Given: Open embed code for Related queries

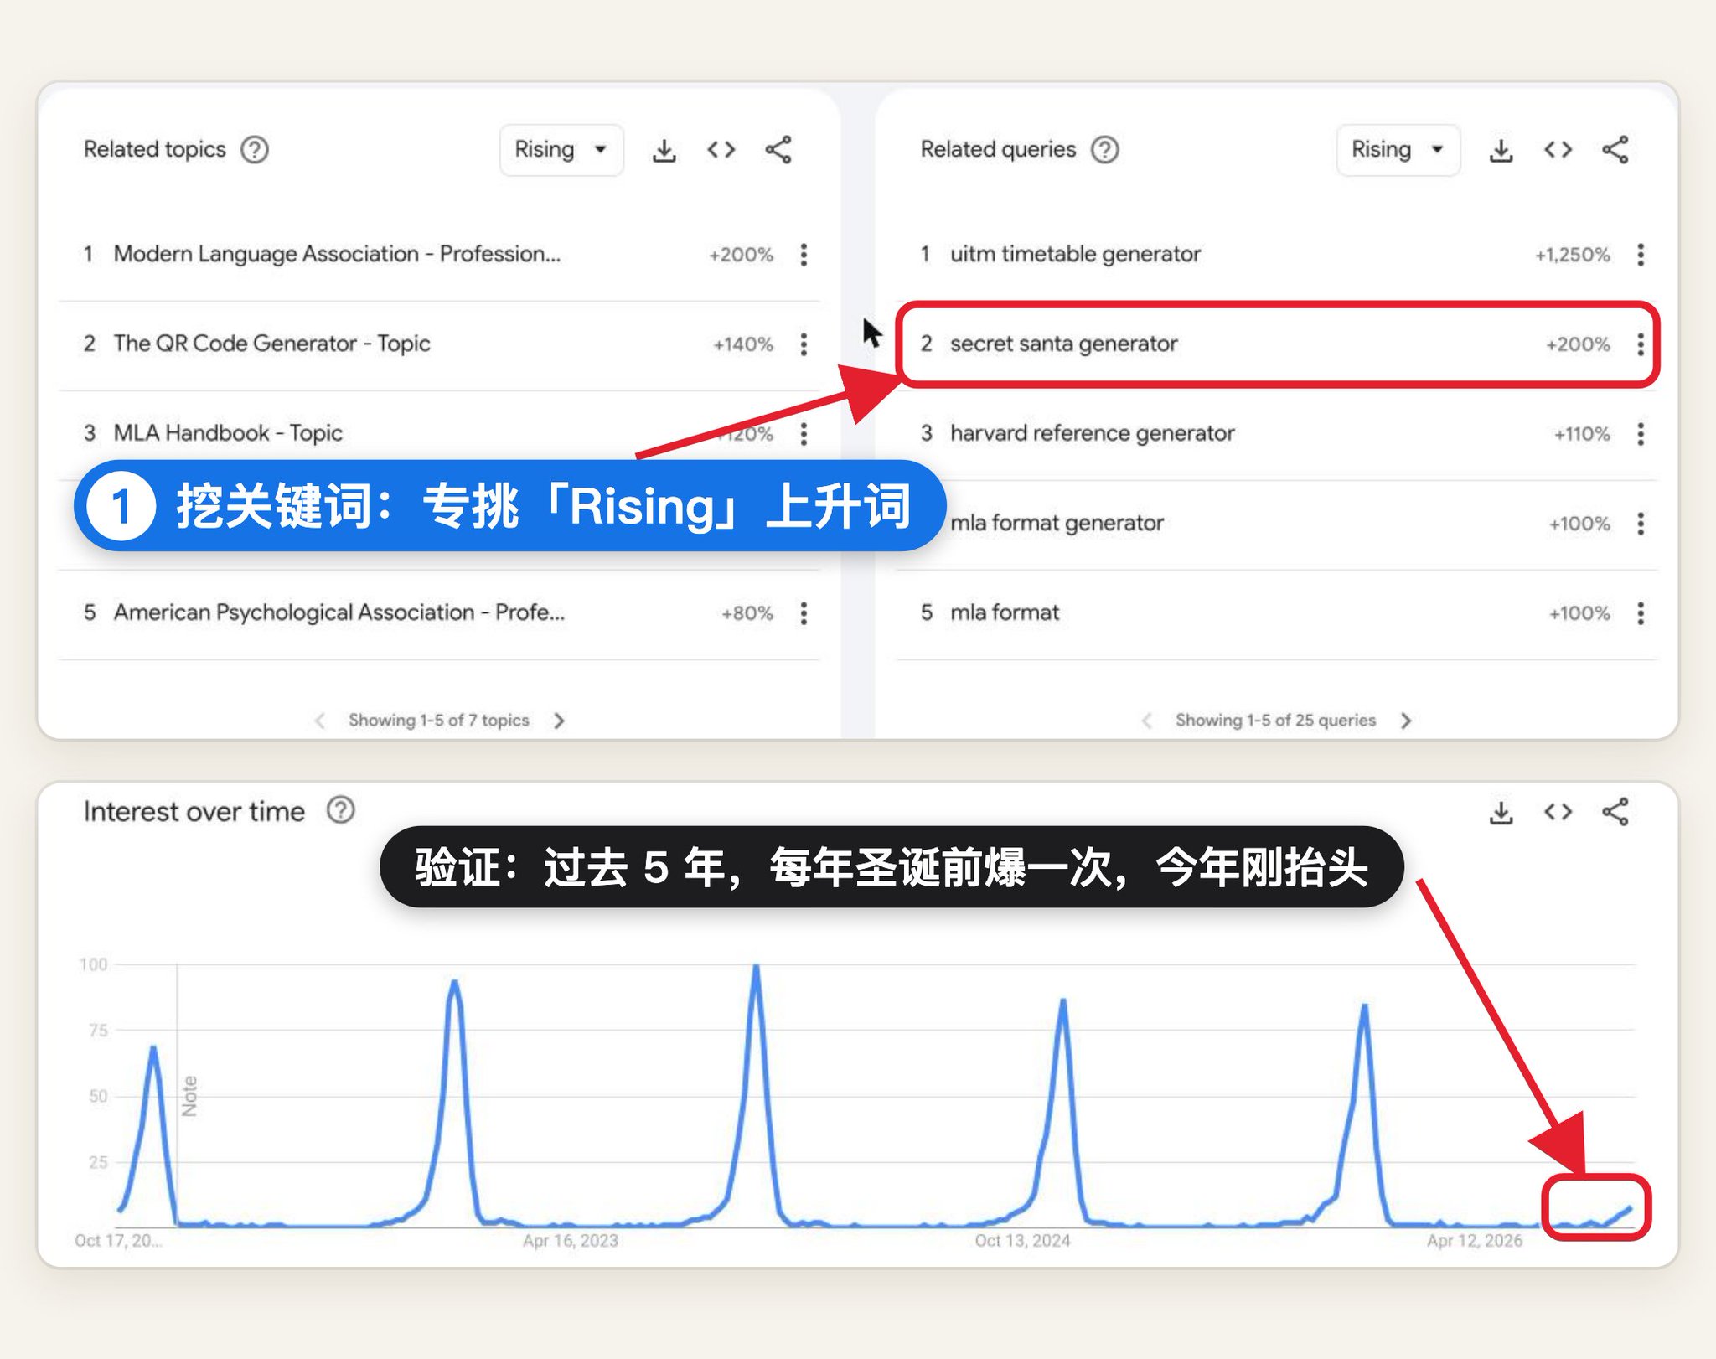Looking at the screenshot, I should point(1558,150).
